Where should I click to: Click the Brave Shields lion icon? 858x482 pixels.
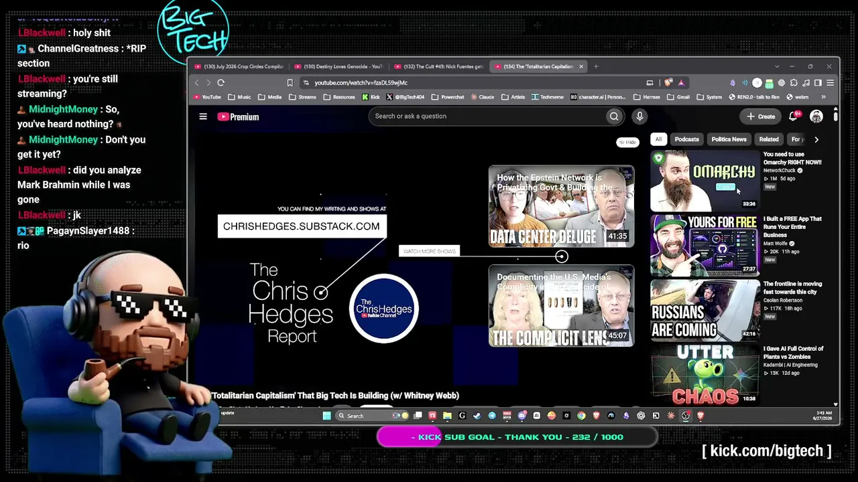[668, 82]
